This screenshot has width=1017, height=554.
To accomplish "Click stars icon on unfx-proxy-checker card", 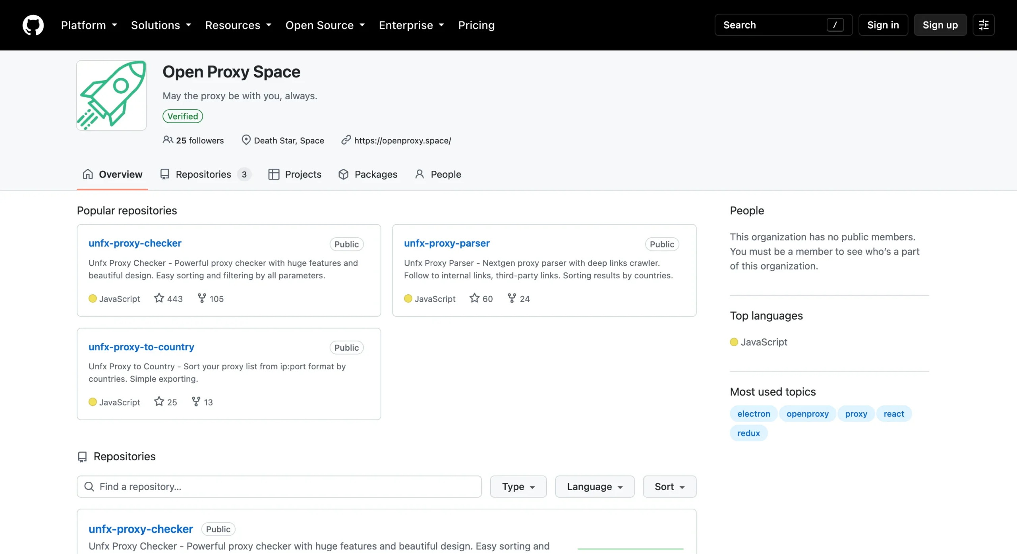I will click(x=159, y=298).
